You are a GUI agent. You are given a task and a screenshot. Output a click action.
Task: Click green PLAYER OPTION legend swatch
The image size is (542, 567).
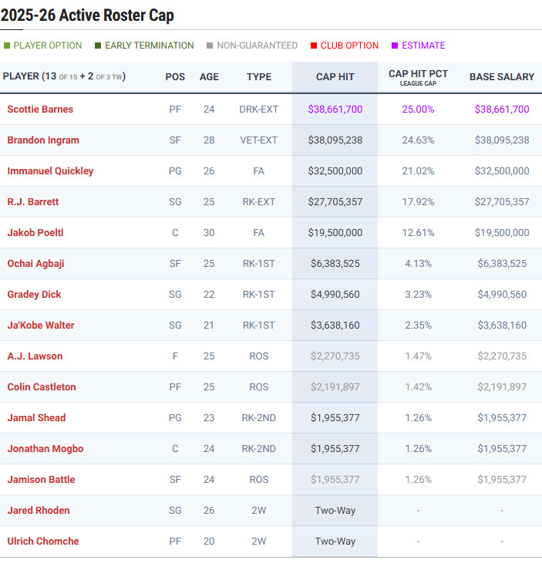(x=7, y=46)
